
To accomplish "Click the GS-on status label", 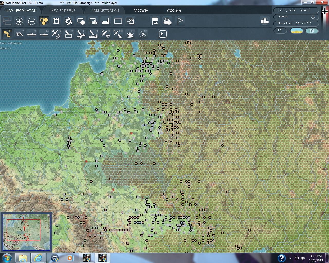I will (x=174, y=11).
